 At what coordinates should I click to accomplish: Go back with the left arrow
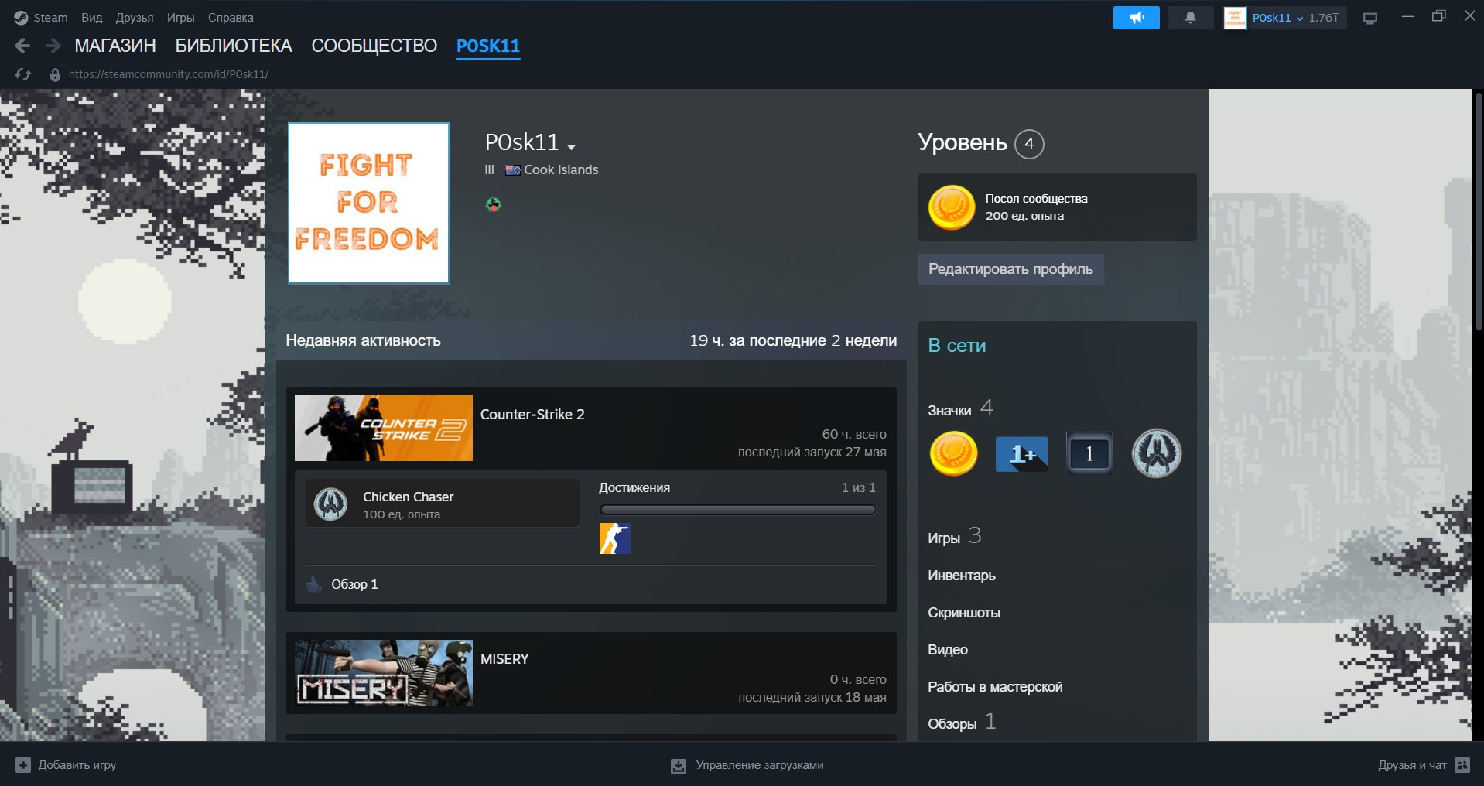click(x=22, y=46)
